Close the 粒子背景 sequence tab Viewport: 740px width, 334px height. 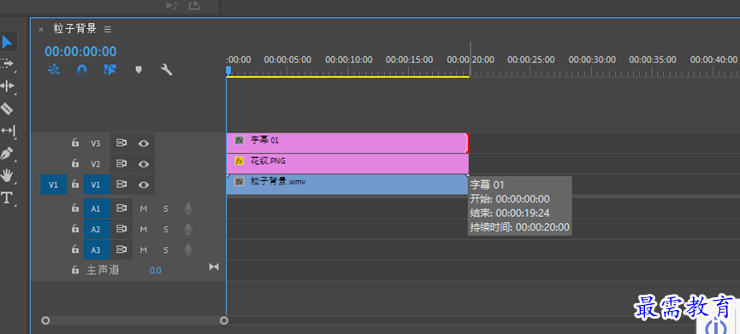(40, 29)
